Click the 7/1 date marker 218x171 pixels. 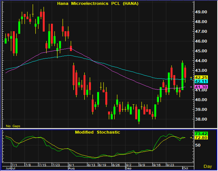pyautogui.click(x=14, y=165)
